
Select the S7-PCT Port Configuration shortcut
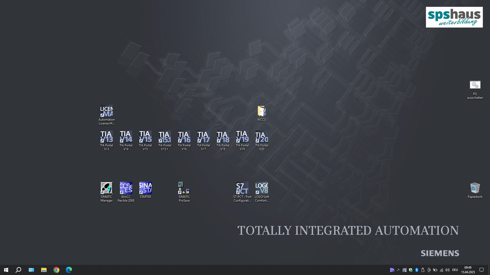click(242, 192)
